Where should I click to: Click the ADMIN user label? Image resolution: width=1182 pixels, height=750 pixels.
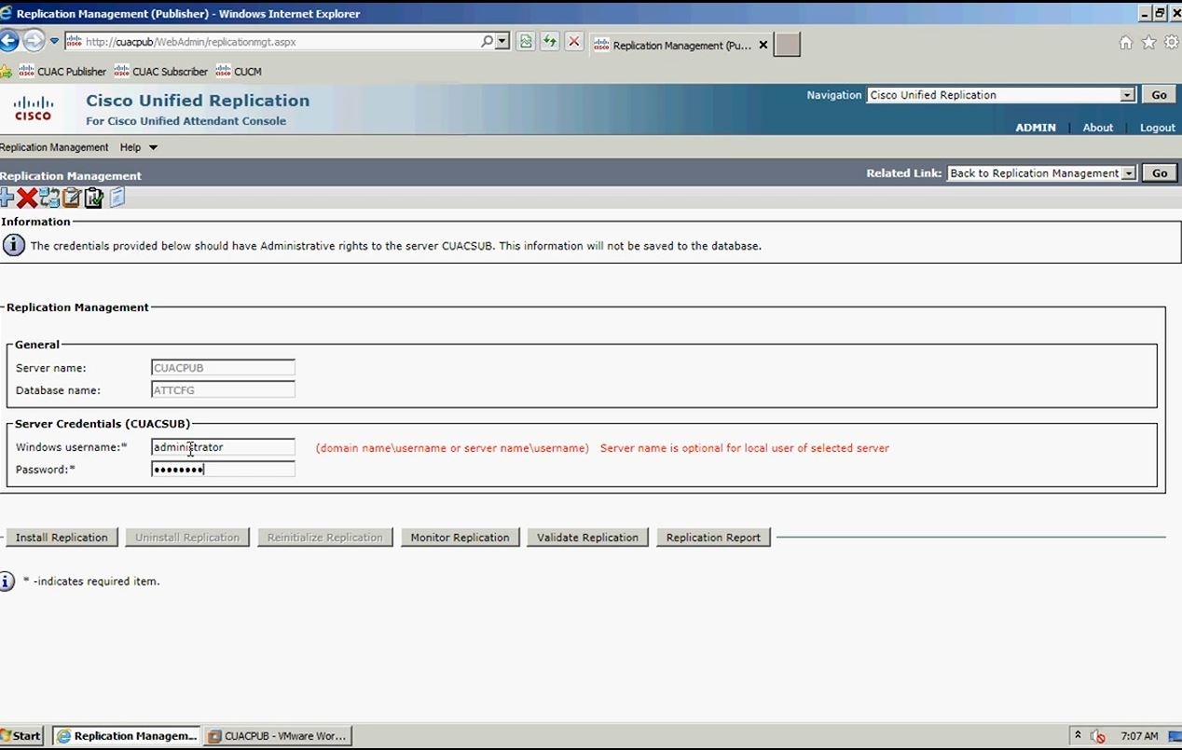pyautogui.click(x=1036, y=128)
